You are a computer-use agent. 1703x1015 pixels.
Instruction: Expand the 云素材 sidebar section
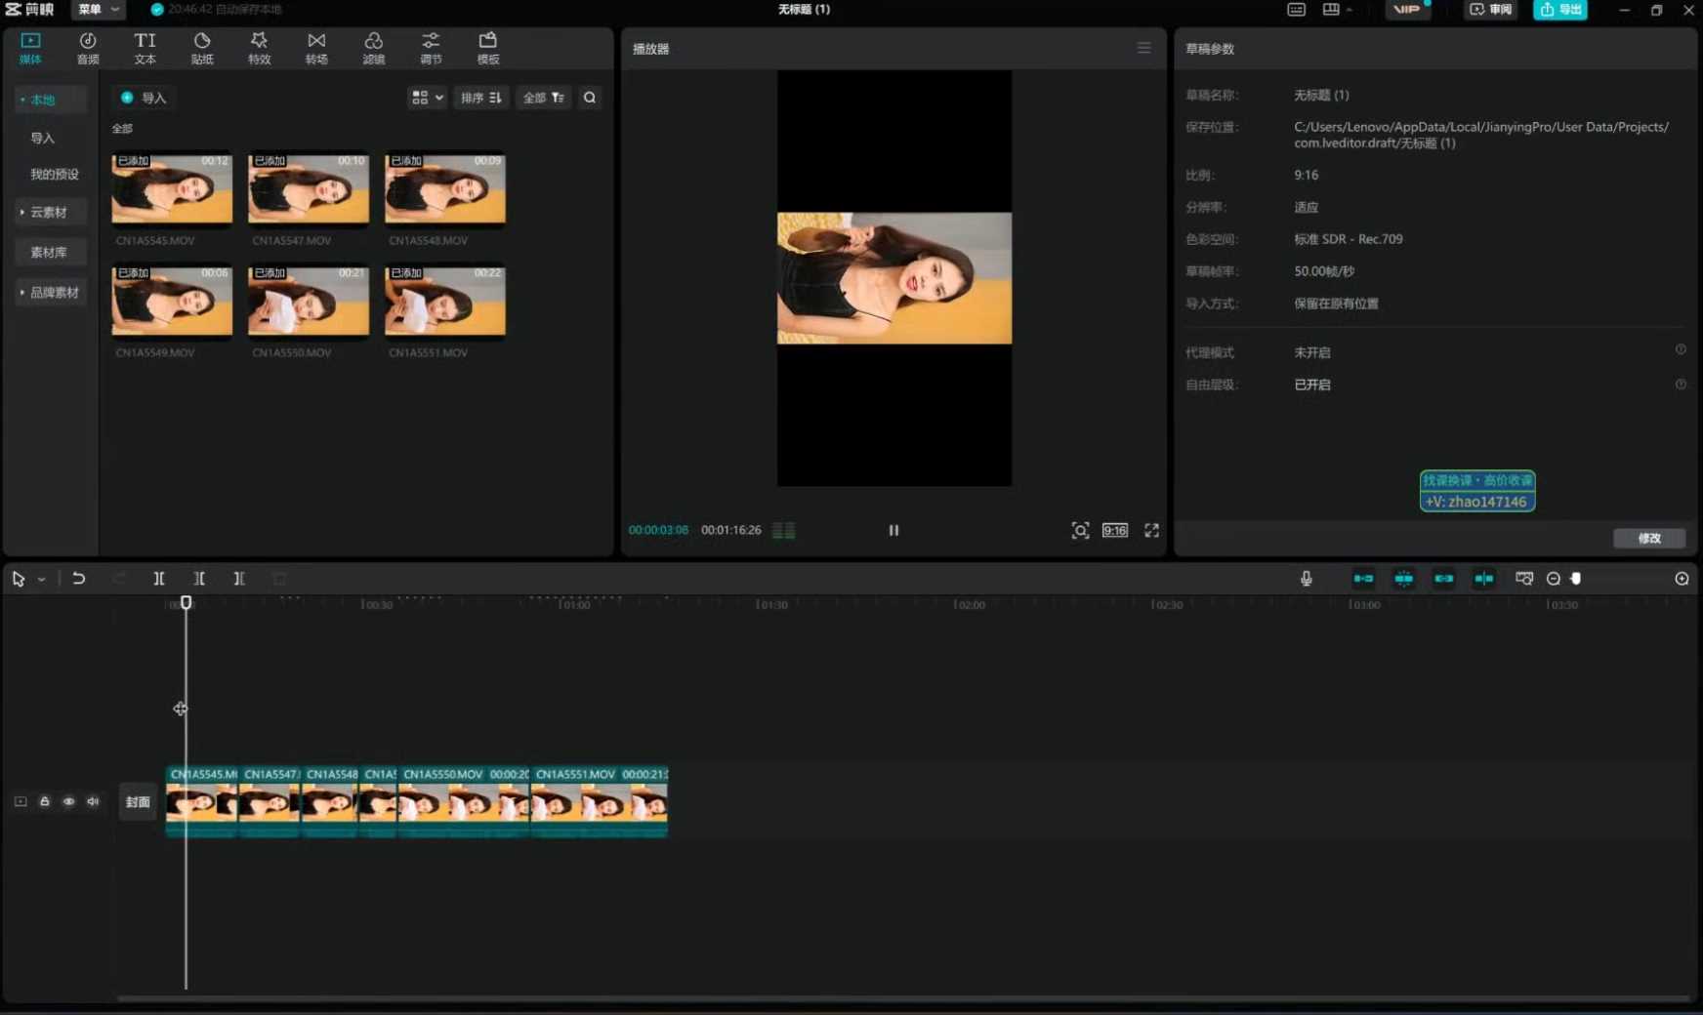48,212
